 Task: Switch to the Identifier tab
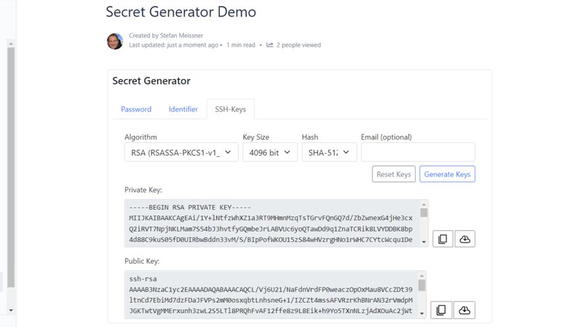coord(183,109)
